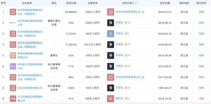
Task: Click the 王执华 legal representative name
Action: pyautogui.click(x=119, y=34)
